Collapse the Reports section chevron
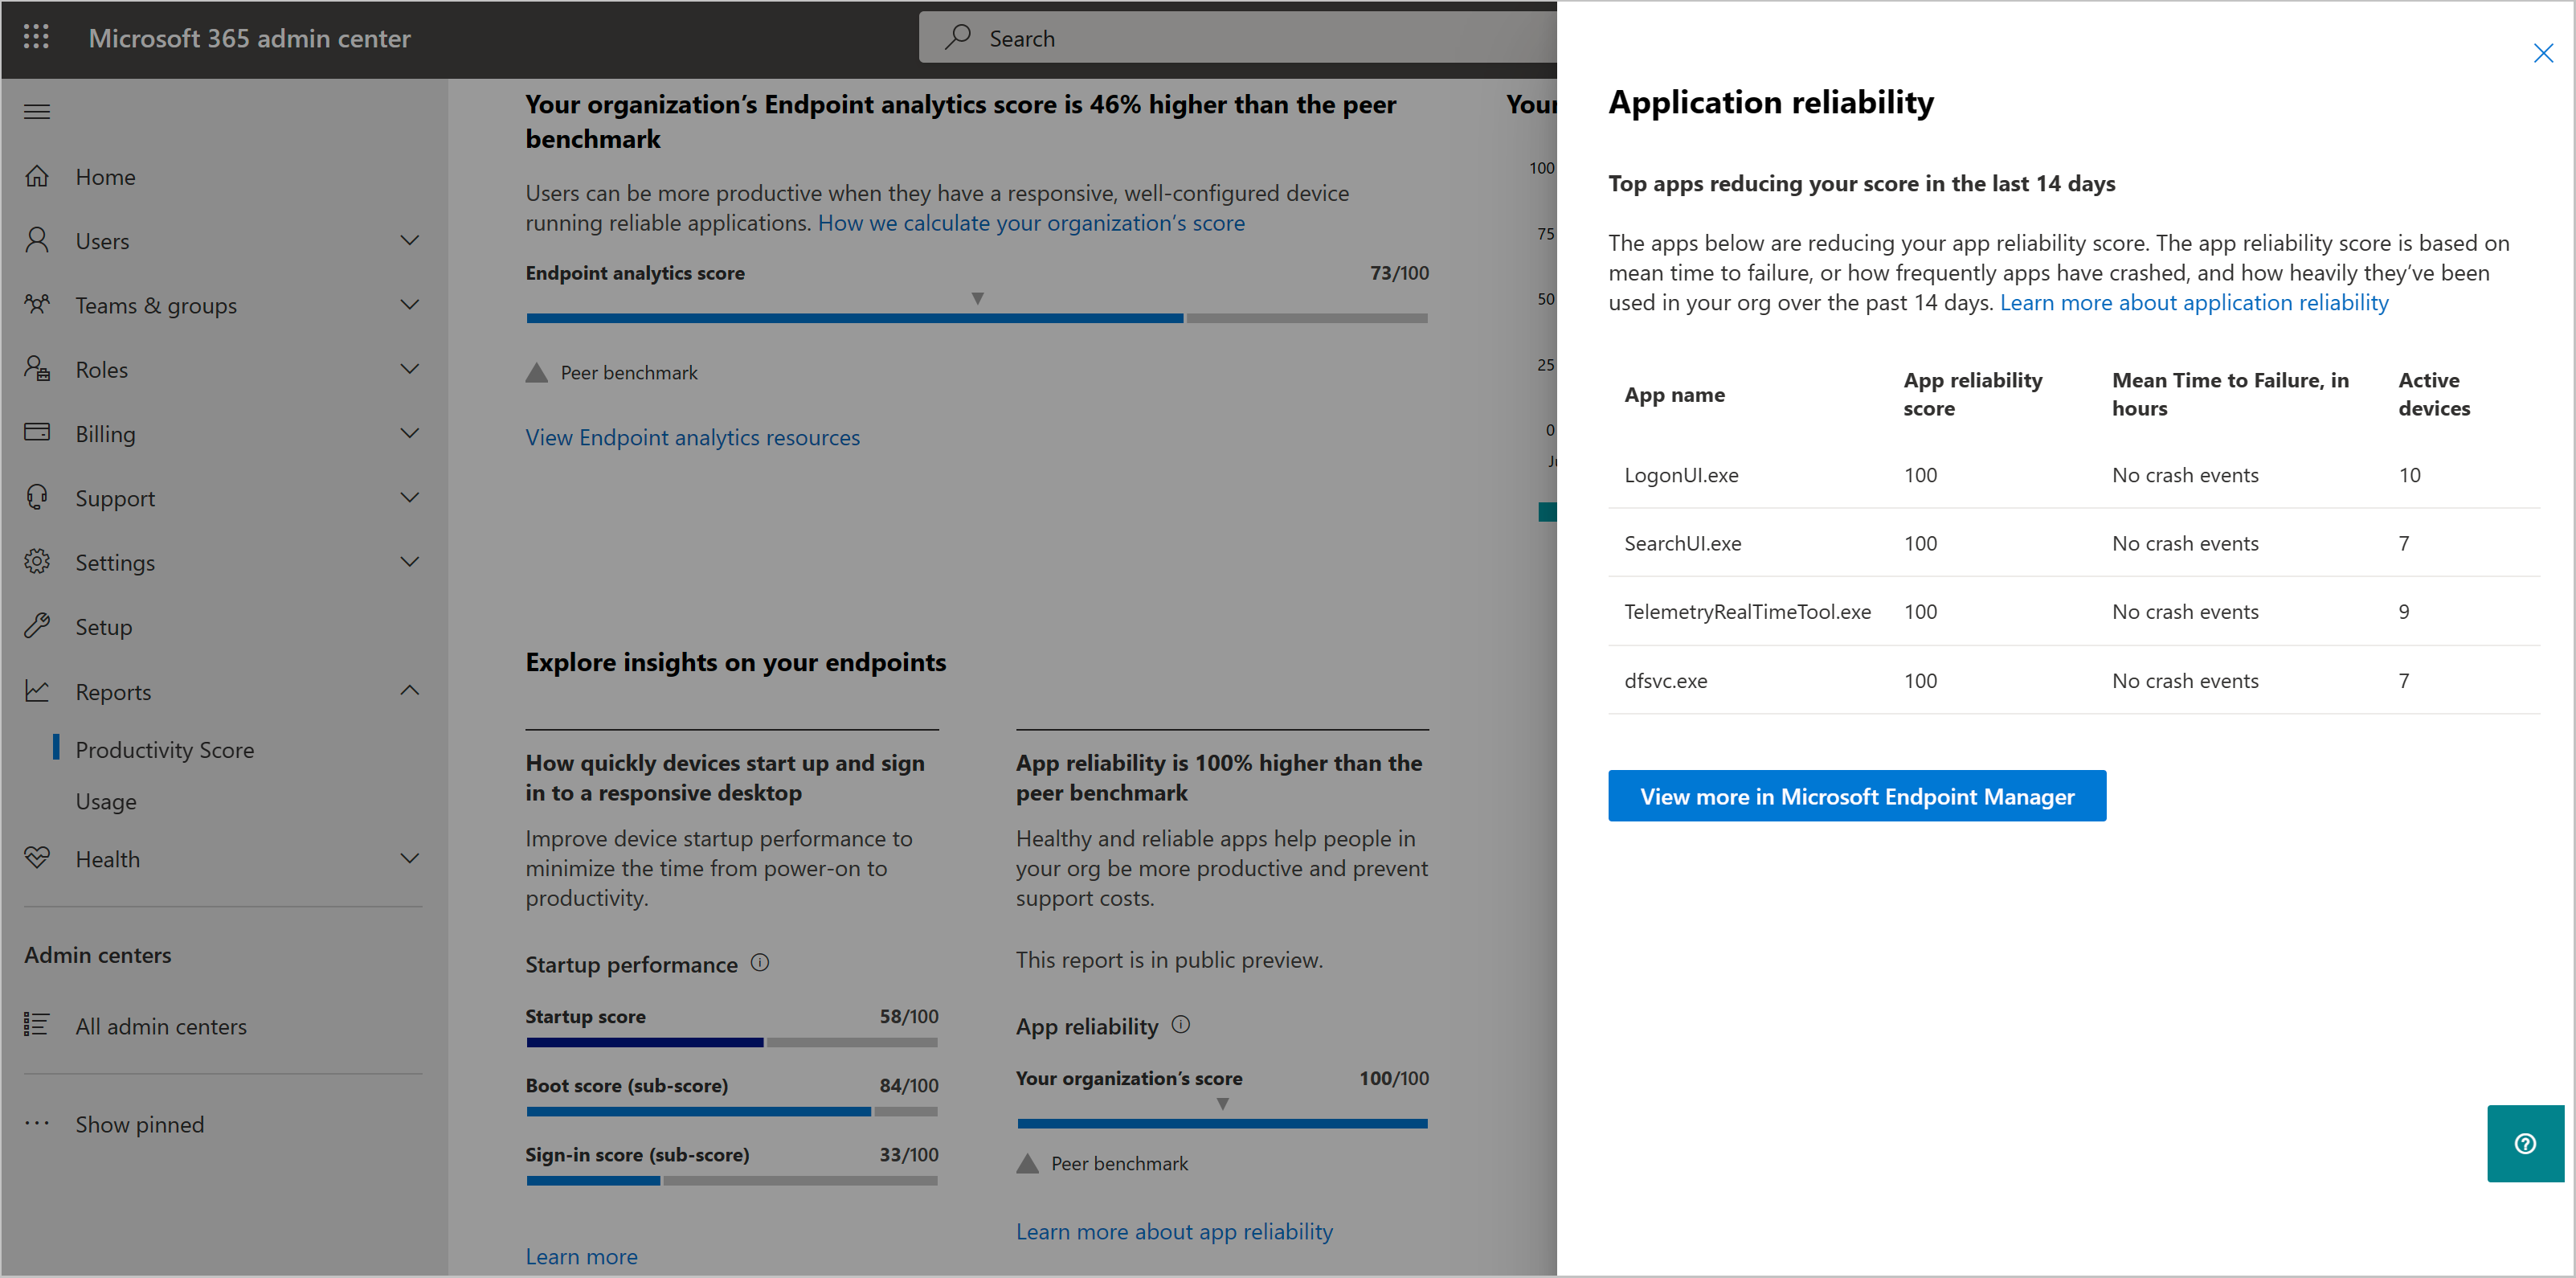This screenshot has height=1278, width=2576. pos(409,691)
